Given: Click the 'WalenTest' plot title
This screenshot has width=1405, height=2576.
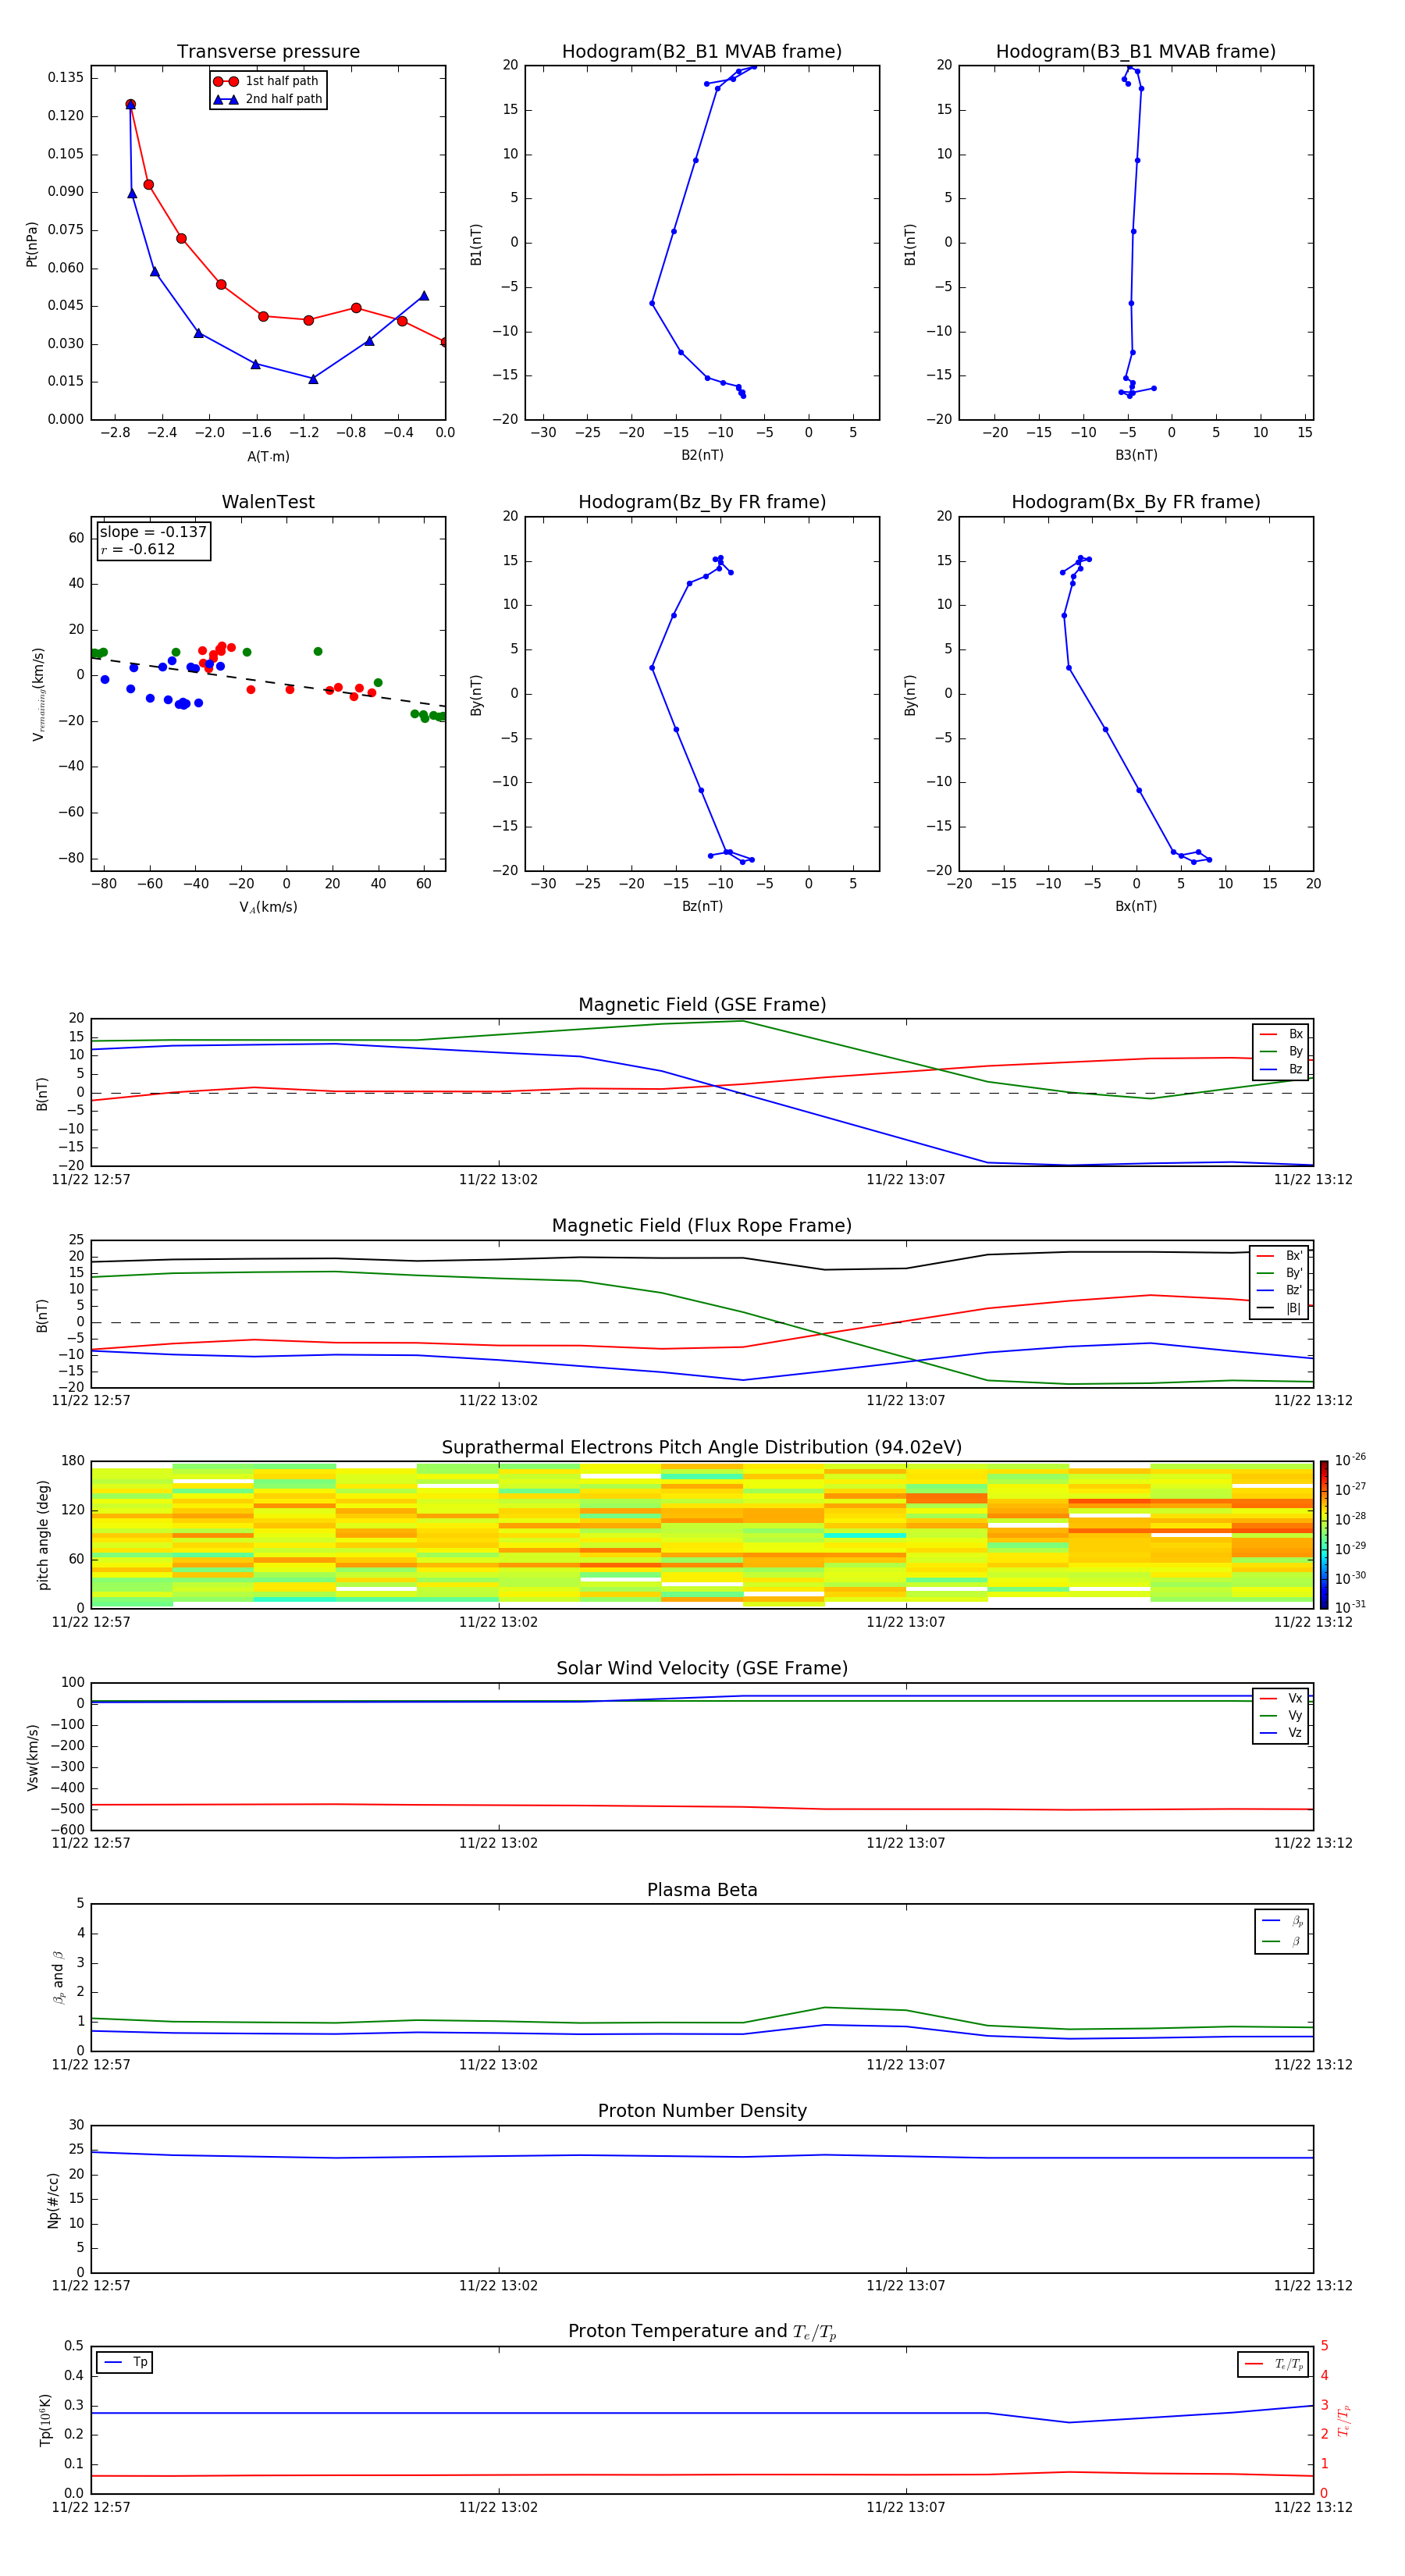Looking at the screenshot, I should click(268, 502).
